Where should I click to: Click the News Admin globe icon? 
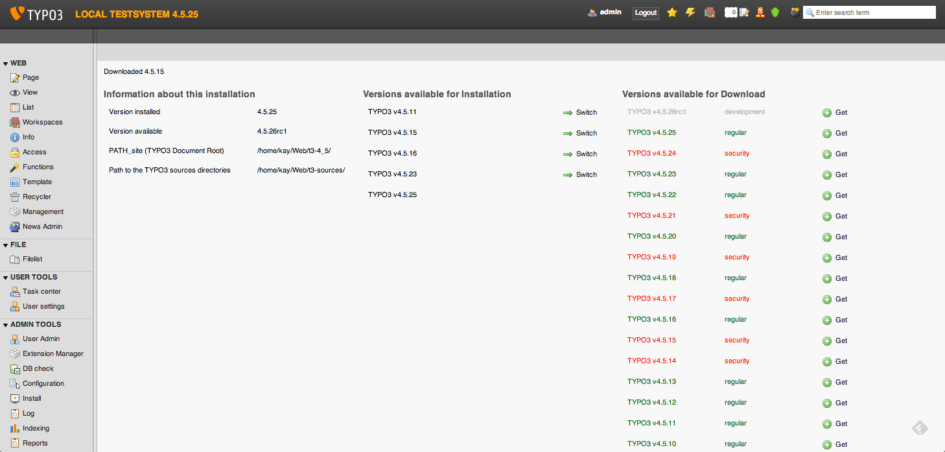coord(15,227)
